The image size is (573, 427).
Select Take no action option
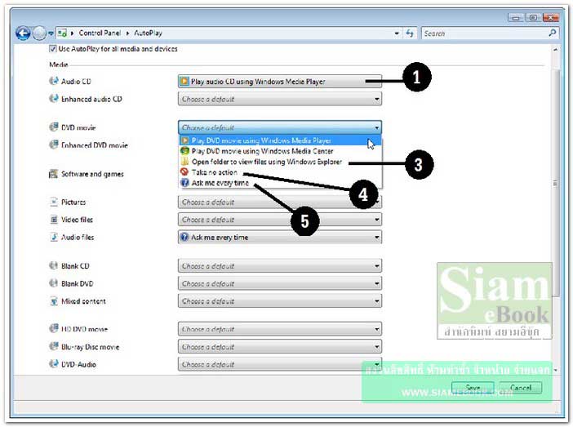click(280, 172)
